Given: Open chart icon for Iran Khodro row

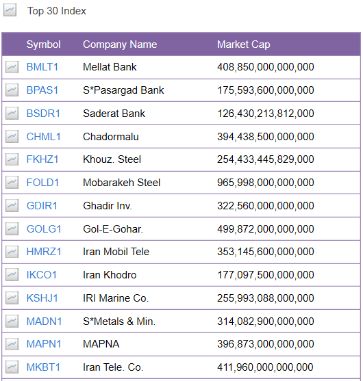Looking at the screenshot, I should click(x=12, y=275).
